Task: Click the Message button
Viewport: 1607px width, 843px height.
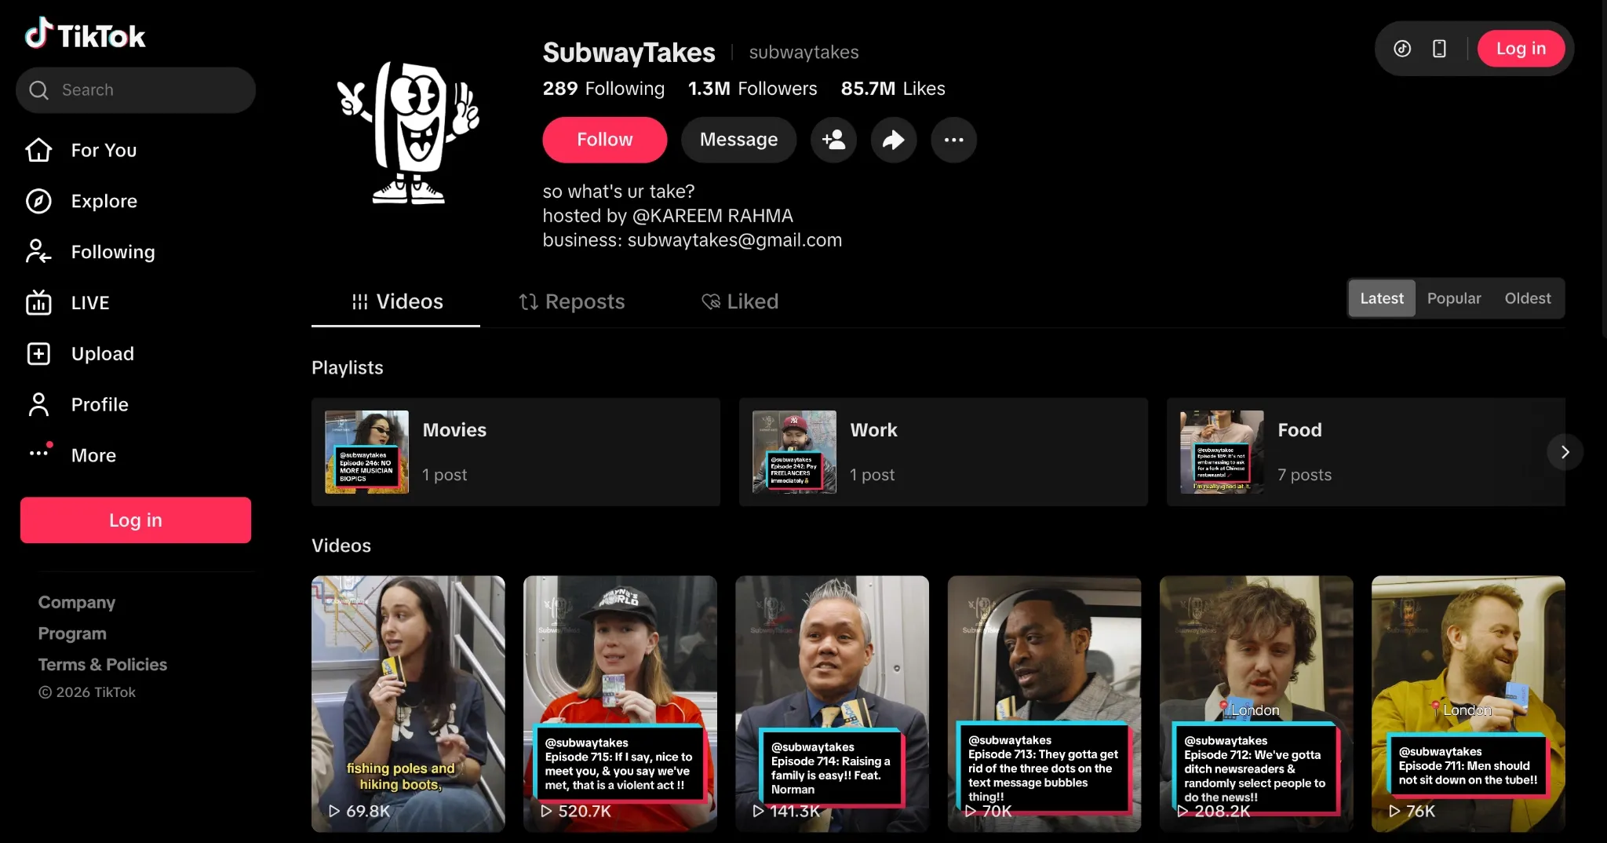Action: (x=738, y=140)
